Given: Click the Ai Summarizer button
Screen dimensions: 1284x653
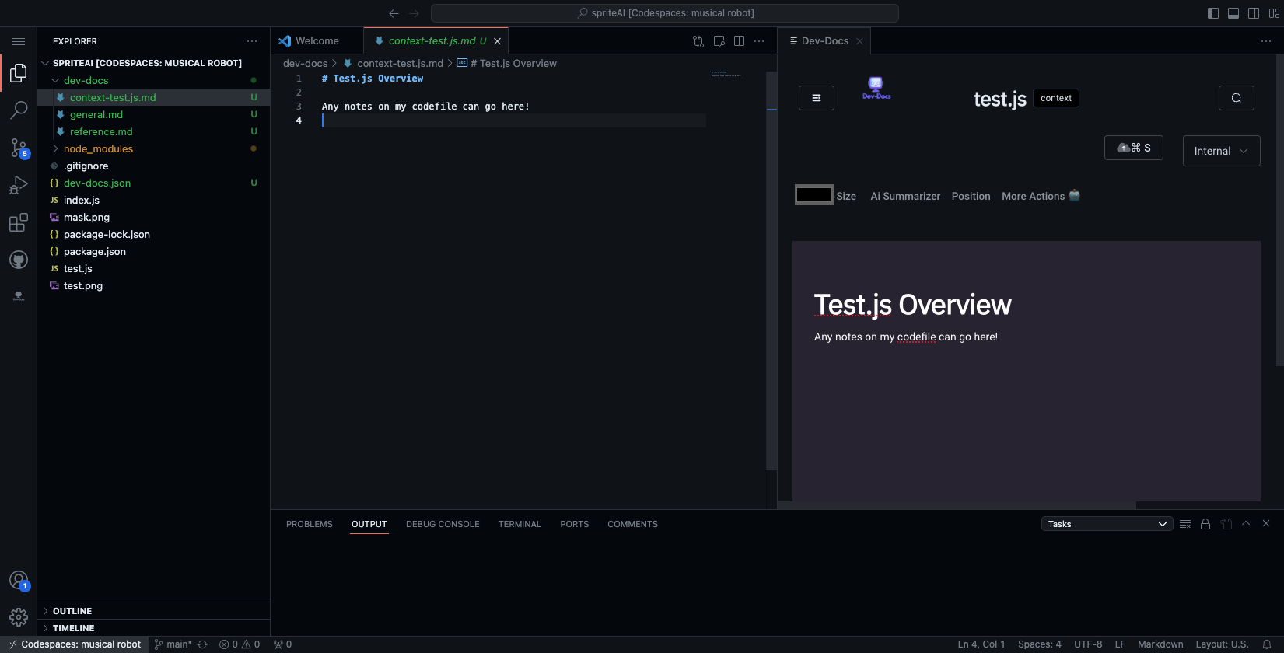Looking at the screenshot, I should (905, 196).
